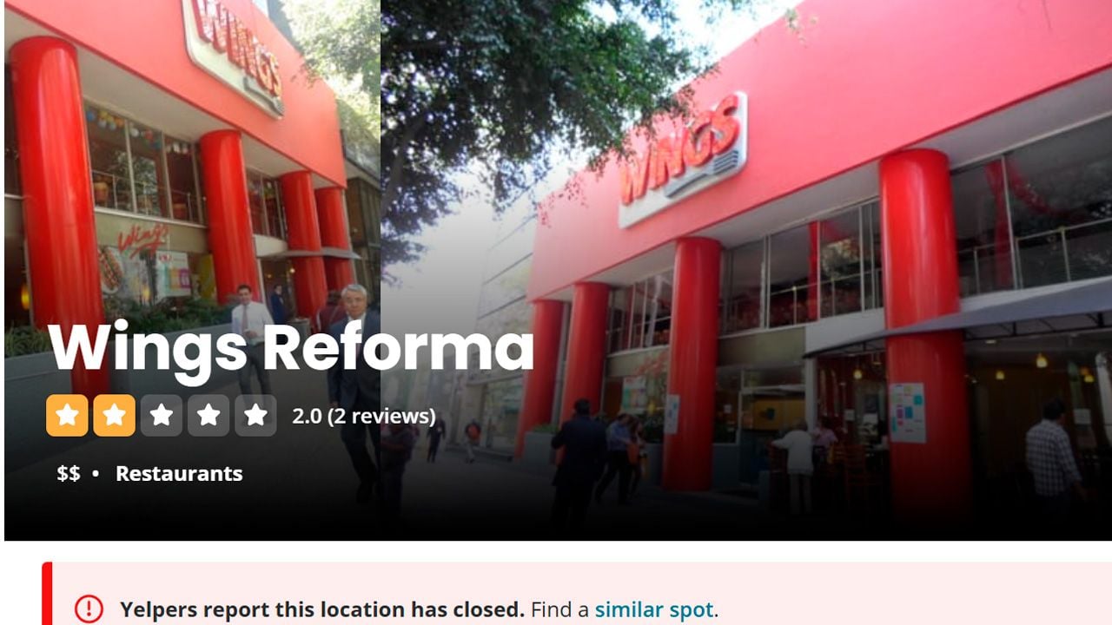This screenshot has width=1112, height=625.
Task: Click the $$ price range indicator
Action: tap(69, 473)
